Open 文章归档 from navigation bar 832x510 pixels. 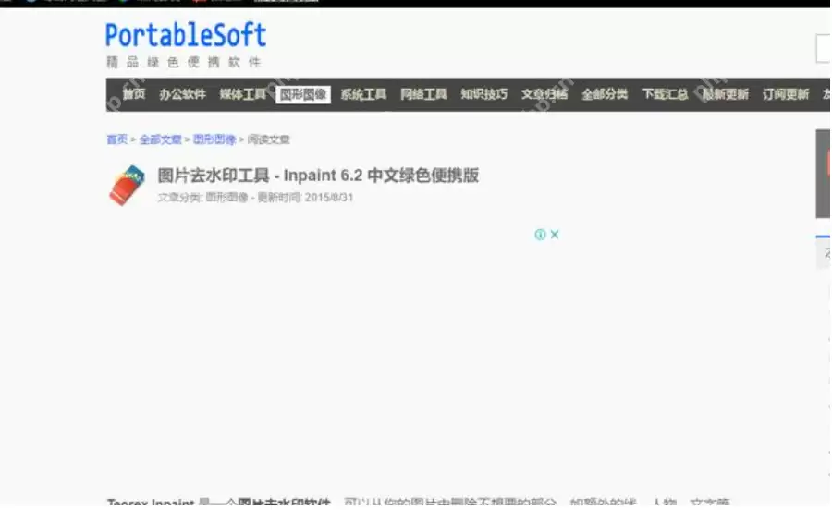[544, 94]
